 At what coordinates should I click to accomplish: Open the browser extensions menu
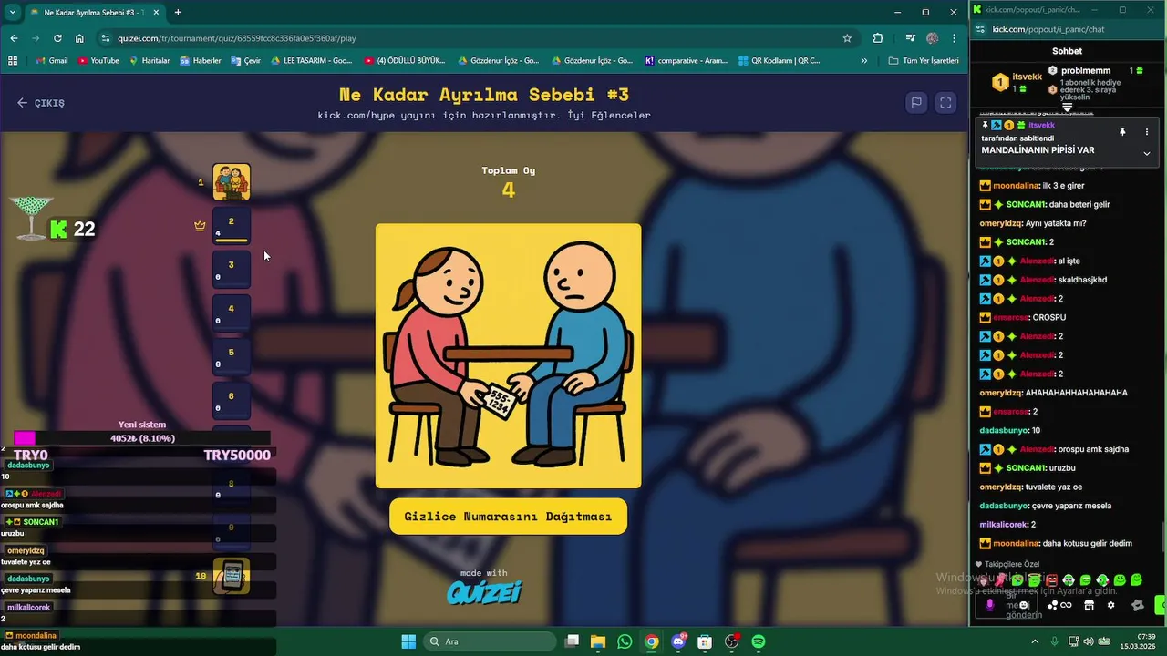tap(878, 38)
